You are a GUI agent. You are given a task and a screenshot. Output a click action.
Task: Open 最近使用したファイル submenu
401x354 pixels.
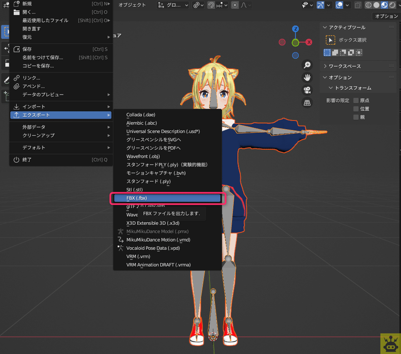click(61, 21)
